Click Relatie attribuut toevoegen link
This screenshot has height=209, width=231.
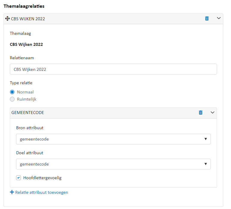tap(42, 192)
